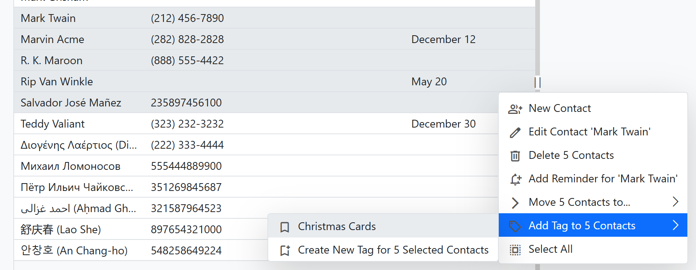Choose Add Reminder for 'Mark Twain'
Screen dimensions: 696x270
click(603, 179)
